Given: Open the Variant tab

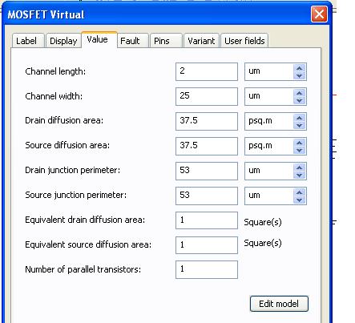Looking at the screenshot, I should point(201,41).
